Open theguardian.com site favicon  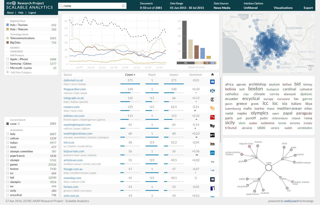[212, 91]
